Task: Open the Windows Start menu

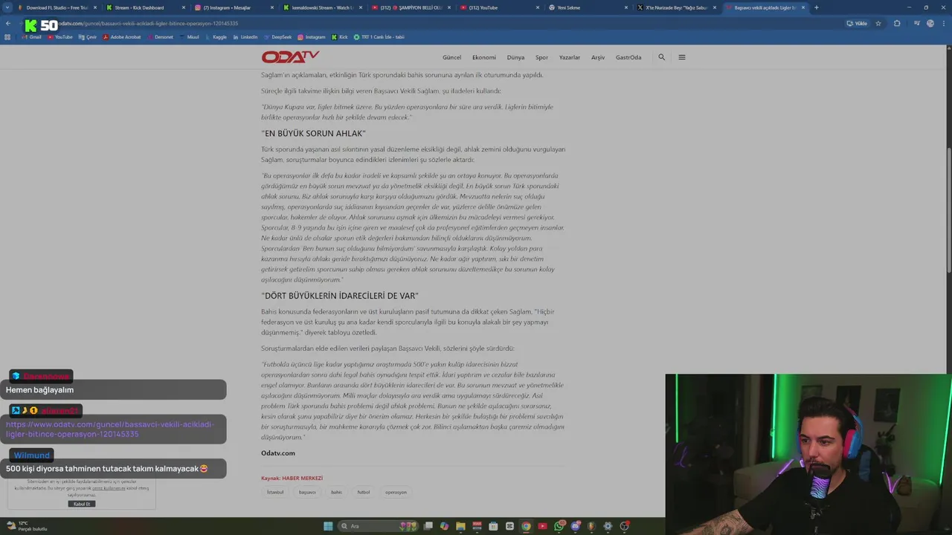Action: click(x=328, y=526)
